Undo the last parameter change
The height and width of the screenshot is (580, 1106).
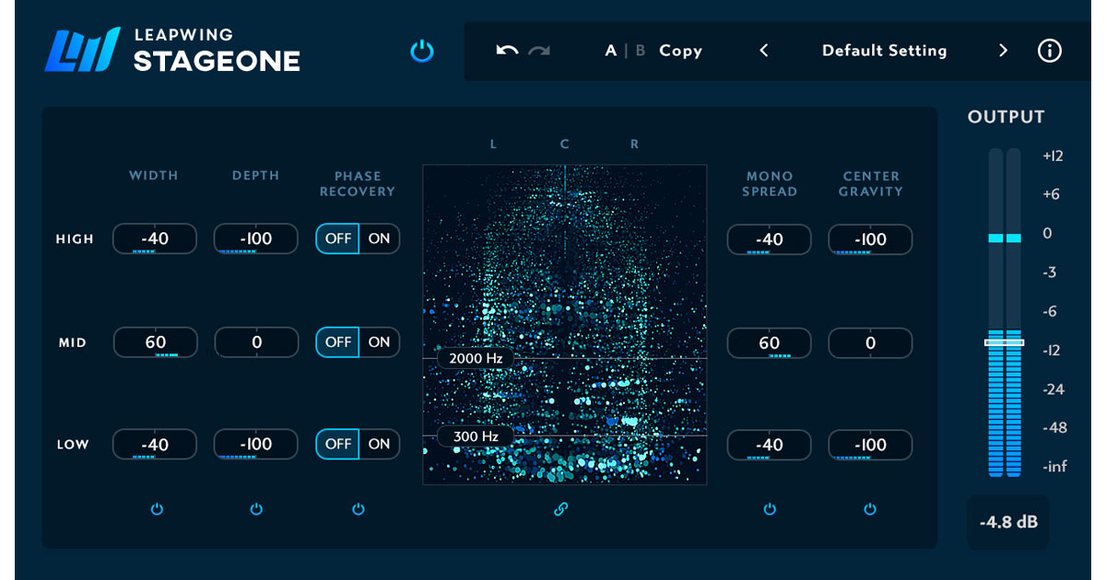505,52
